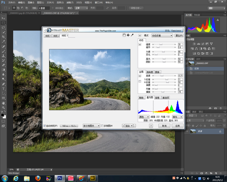Click the move arrows icon in ContrastMaster

[x=128, y=35]
